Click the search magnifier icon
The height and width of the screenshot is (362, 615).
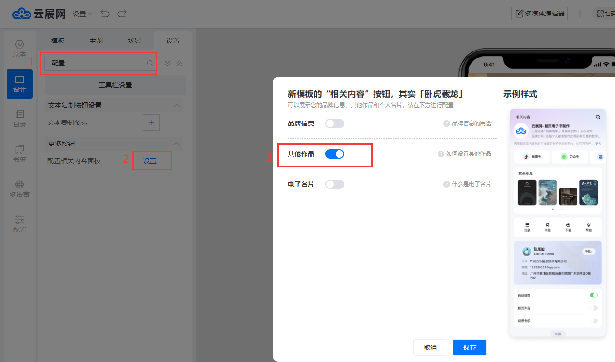[x=150, y=63]
